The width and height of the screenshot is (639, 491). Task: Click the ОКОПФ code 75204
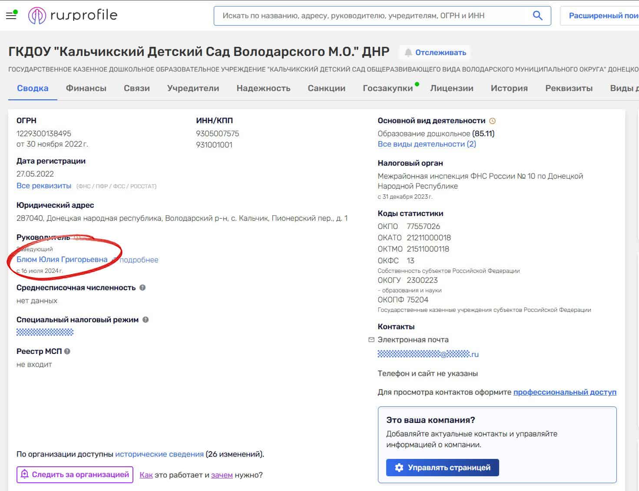point(417,300)
